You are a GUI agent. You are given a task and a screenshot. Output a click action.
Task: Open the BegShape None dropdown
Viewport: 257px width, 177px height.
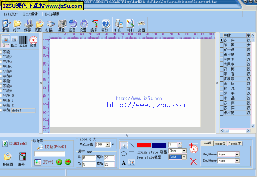(237, 155)
